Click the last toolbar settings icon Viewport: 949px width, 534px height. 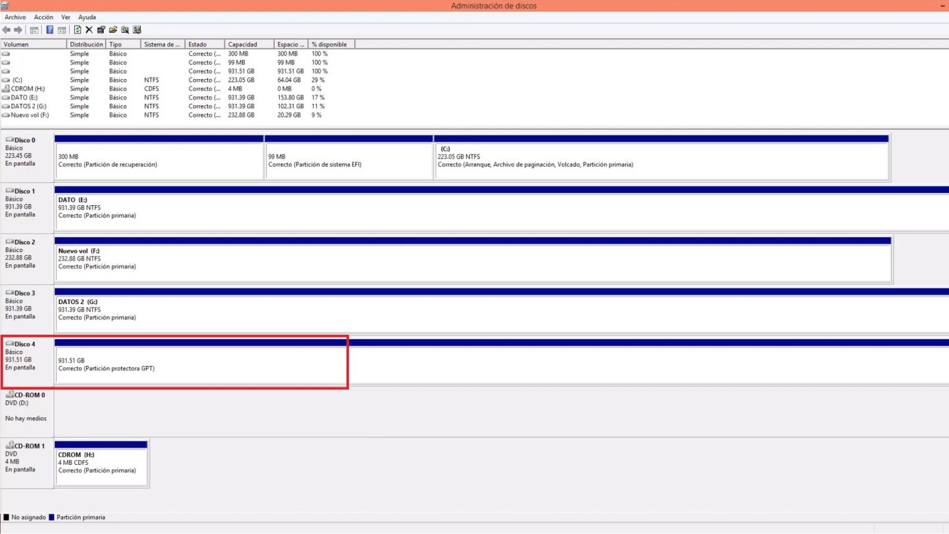(x=137, y=30)
